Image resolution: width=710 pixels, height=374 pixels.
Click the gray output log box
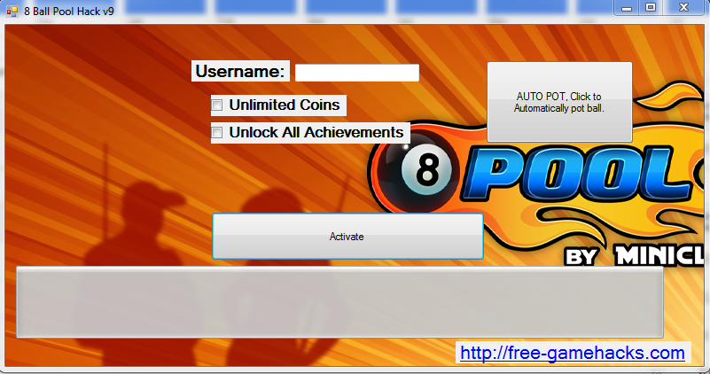point(339,302)
